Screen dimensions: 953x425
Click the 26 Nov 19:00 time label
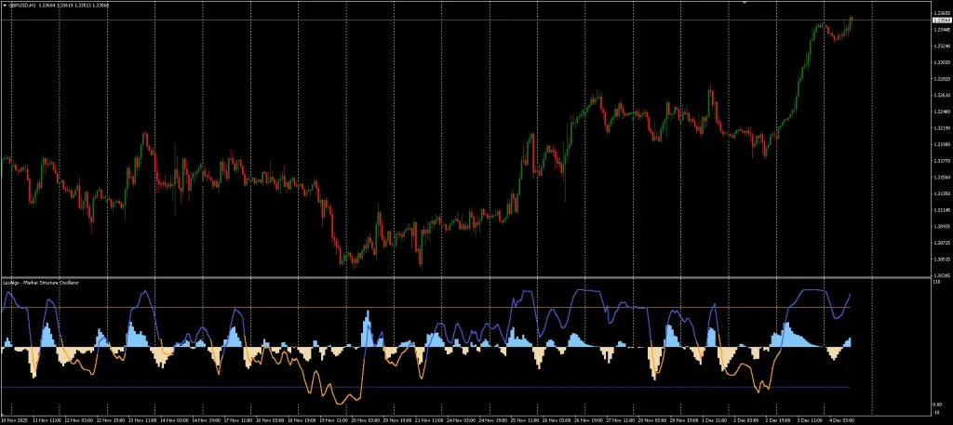click(589, 420)
